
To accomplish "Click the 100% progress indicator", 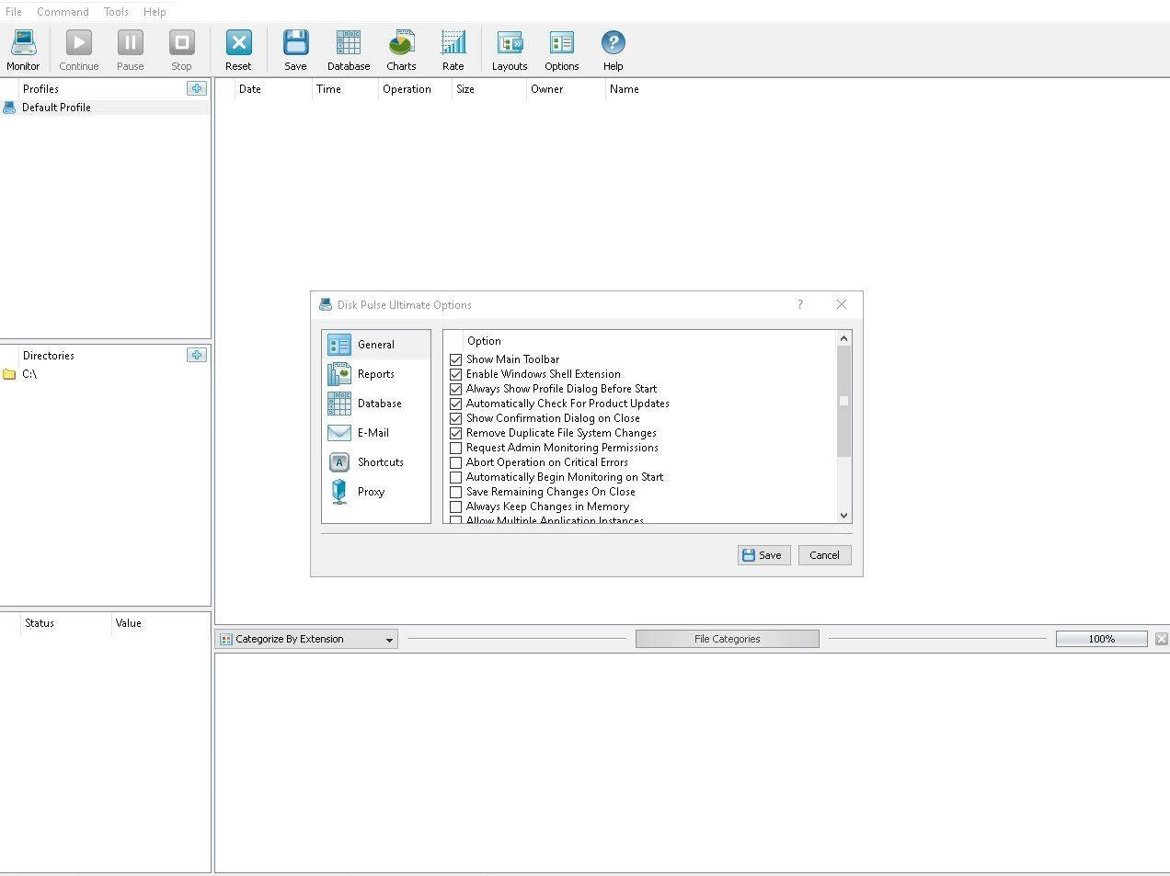I will click(1102, 639).
